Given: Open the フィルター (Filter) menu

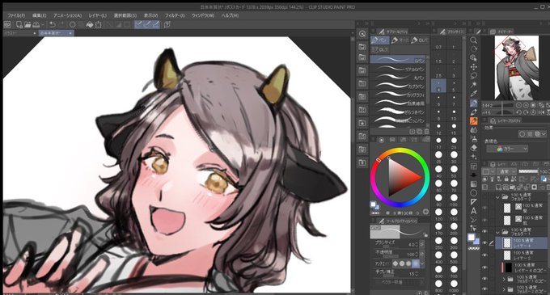Looking at the screenshot, I should tap(175, 15).
